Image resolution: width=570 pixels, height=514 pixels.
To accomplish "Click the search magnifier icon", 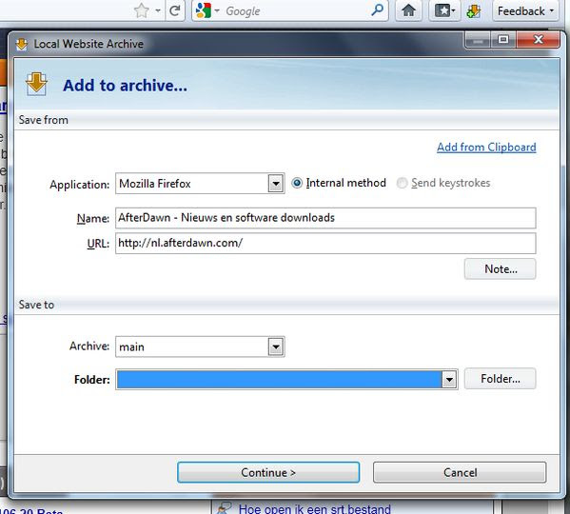I will (x=378, y=10).
